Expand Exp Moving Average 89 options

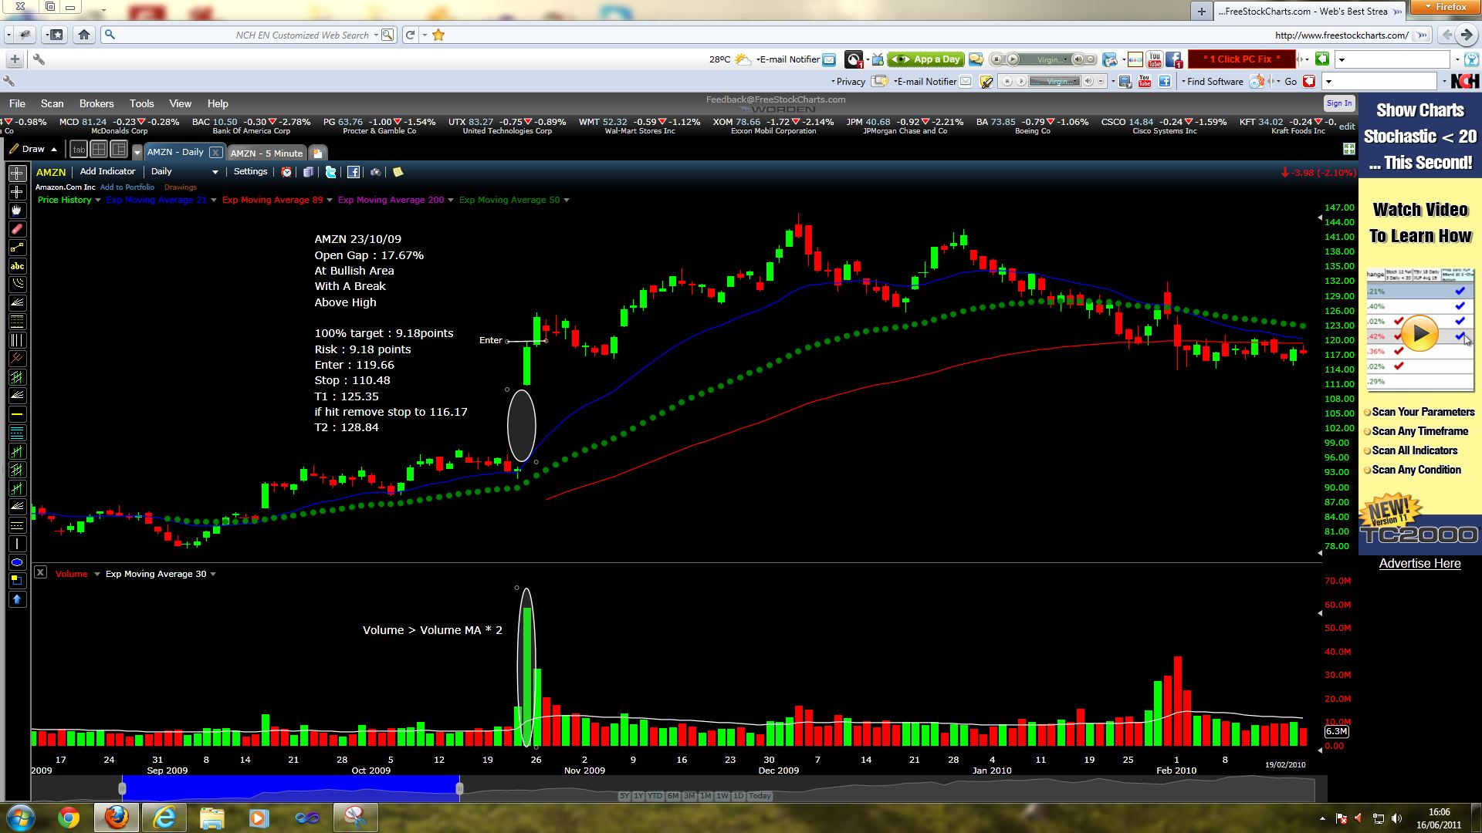click(330, 201)
